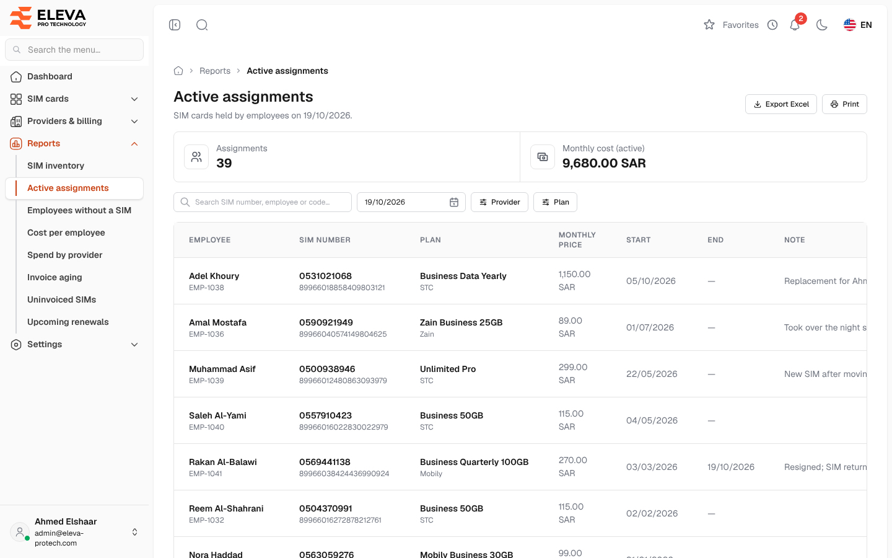This screenshot has width=892, height=558.
Task: Expand Providers & billing chevron
Action: pyautogui.click(x=134, y=122)
